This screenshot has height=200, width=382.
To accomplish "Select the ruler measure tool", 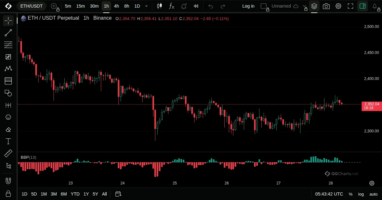I will tap(8, 154).
